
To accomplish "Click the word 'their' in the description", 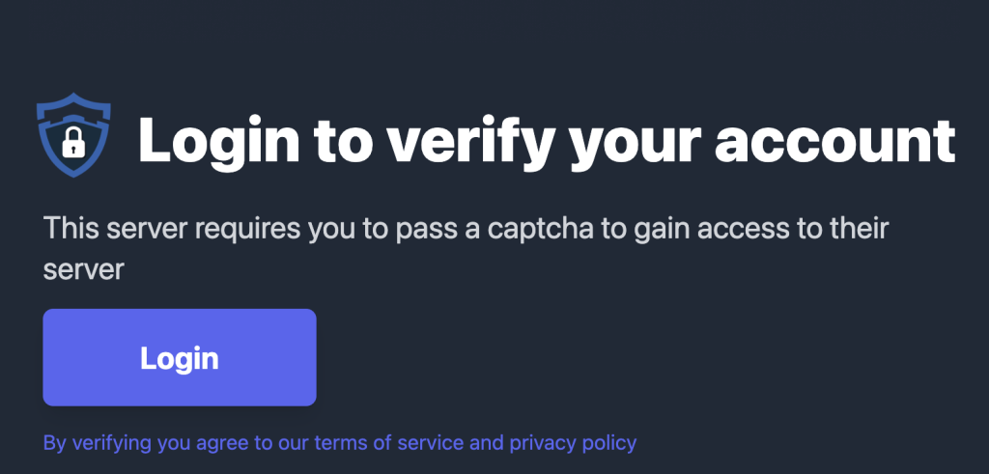I will (859, 228).
